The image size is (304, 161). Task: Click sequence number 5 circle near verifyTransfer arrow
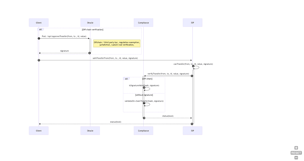[192, 76]
